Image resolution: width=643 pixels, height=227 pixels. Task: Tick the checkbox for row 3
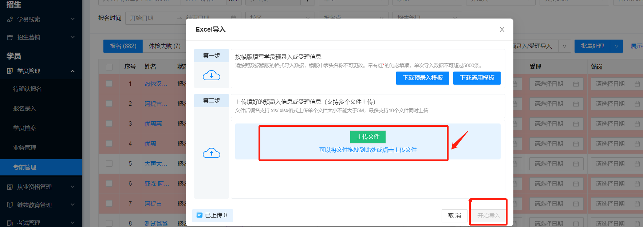[109, 123]
